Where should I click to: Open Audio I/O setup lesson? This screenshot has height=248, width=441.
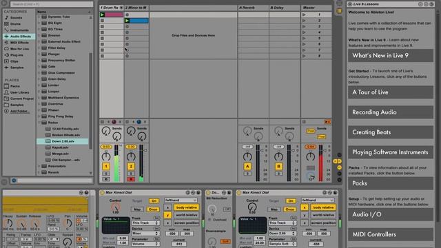(391, 214)
